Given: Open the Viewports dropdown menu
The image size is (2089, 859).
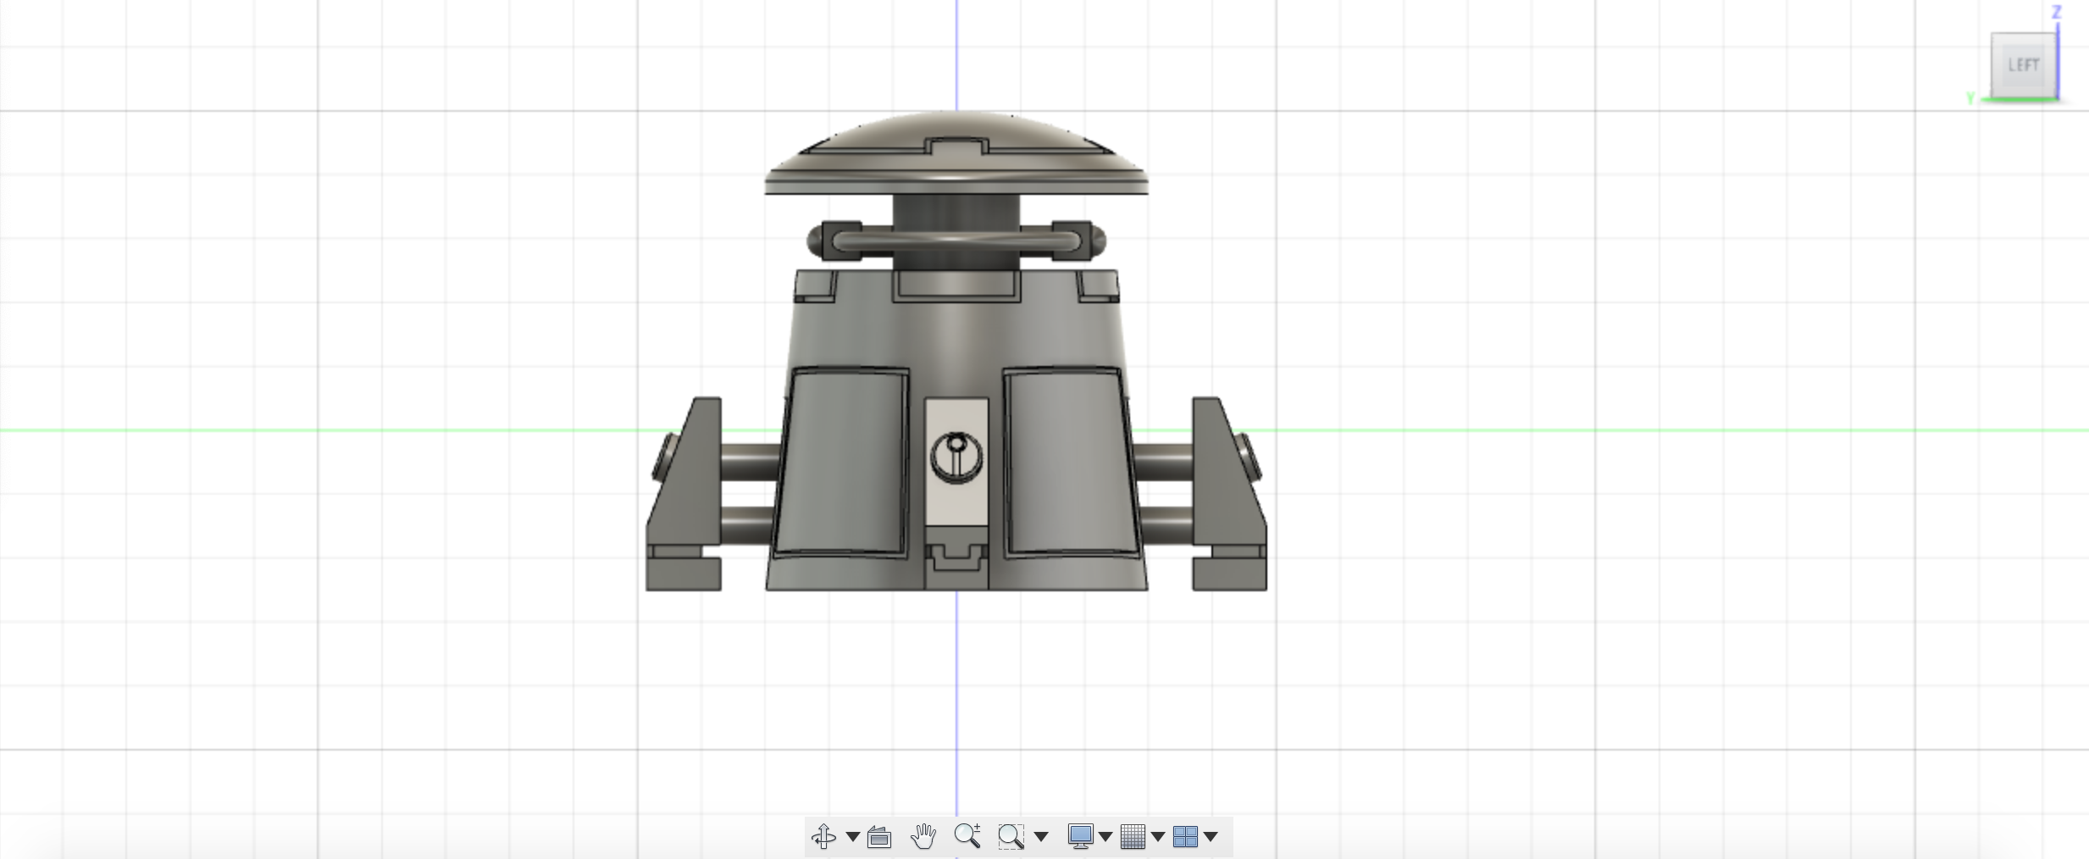Looking at the screenshot, I should pyautogui.click(x=1213, y=836).
